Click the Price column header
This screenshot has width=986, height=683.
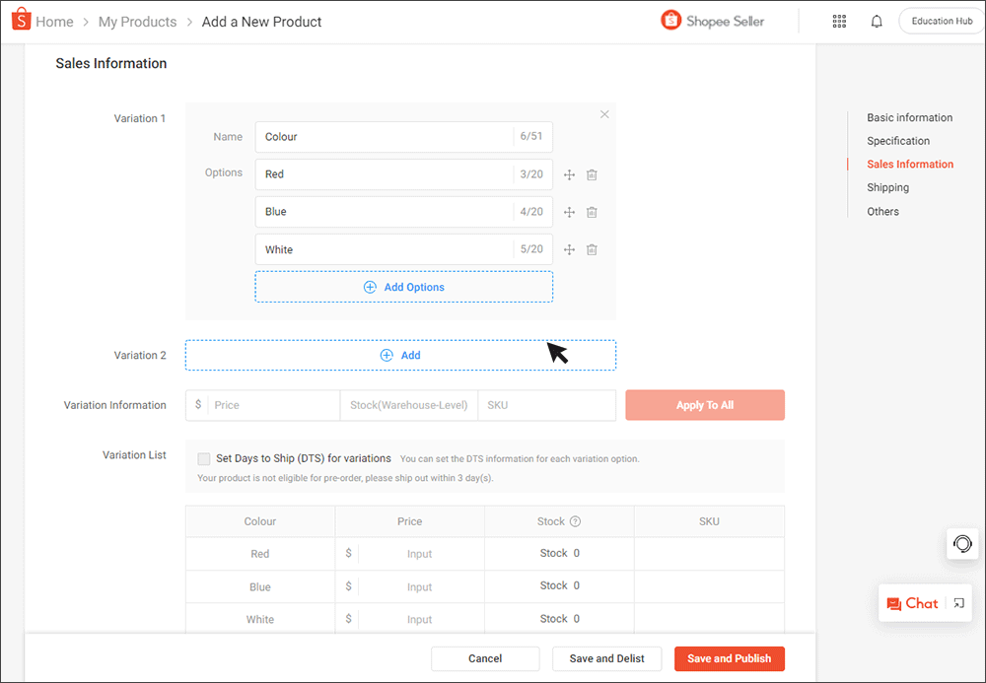click(409, 521)
